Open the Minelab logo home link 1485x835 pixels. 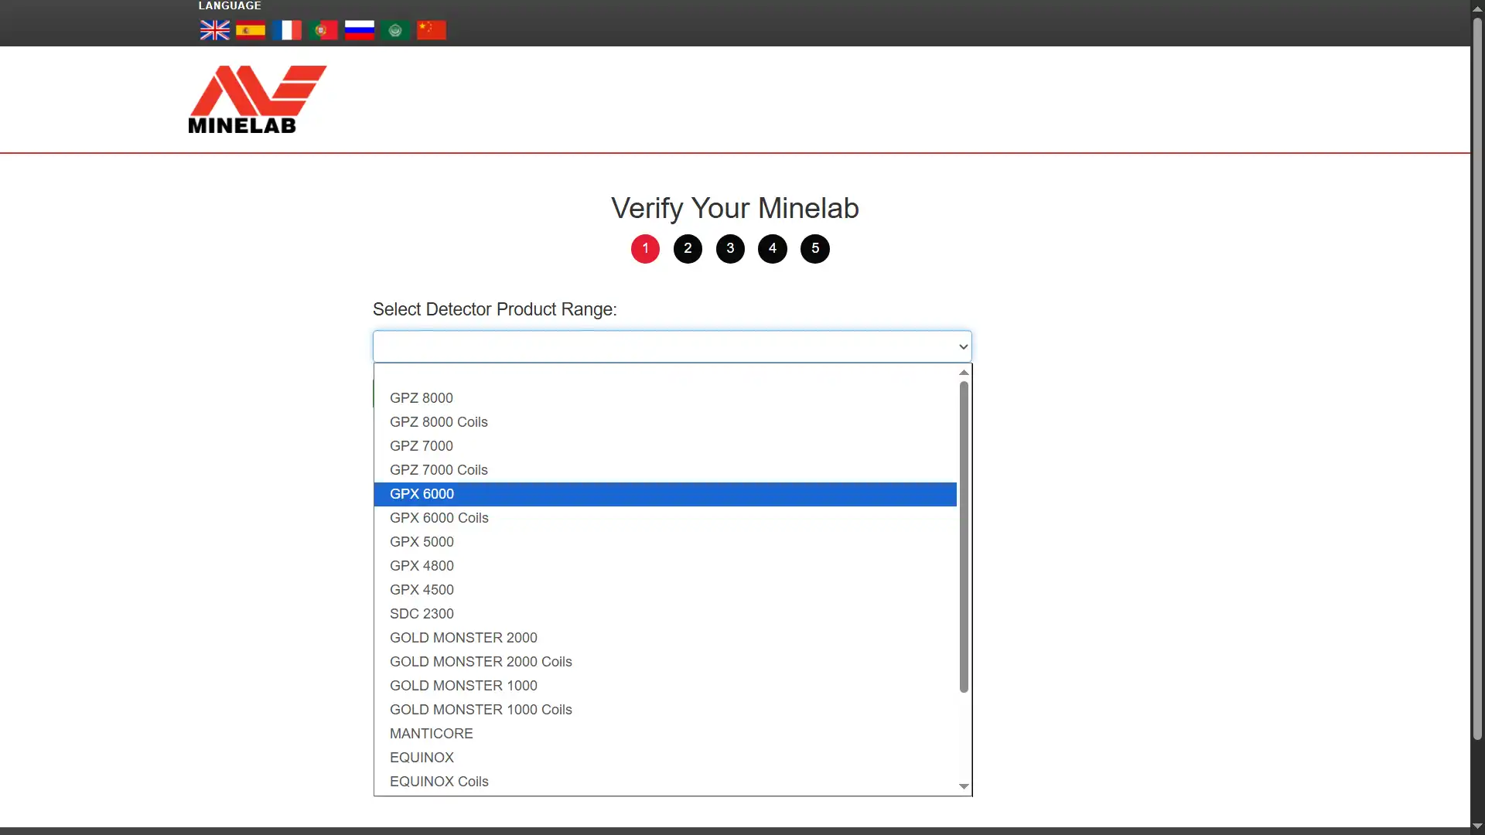[258, 99]
